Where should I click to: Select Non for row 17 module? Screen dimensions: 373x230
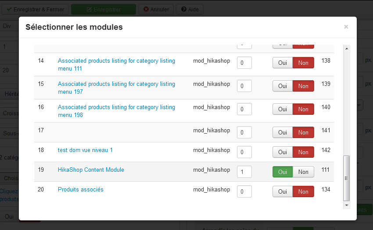(x=303, y=132)
